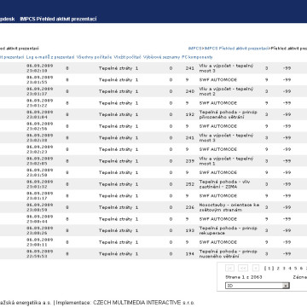Open the 'Všechny počítače' submenu item
Viewport: 307px width, 307px height.
pos(94,57)
